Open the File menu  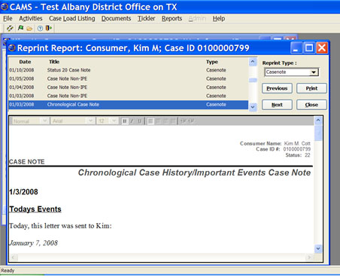(8, 19)
